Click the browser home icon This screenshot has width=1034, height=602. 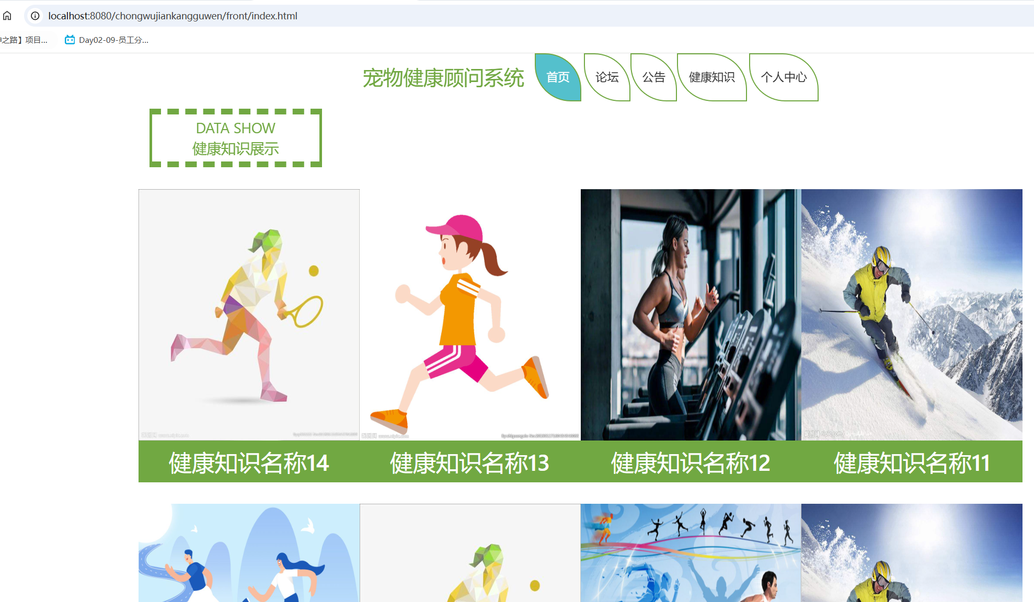point(7,16)
